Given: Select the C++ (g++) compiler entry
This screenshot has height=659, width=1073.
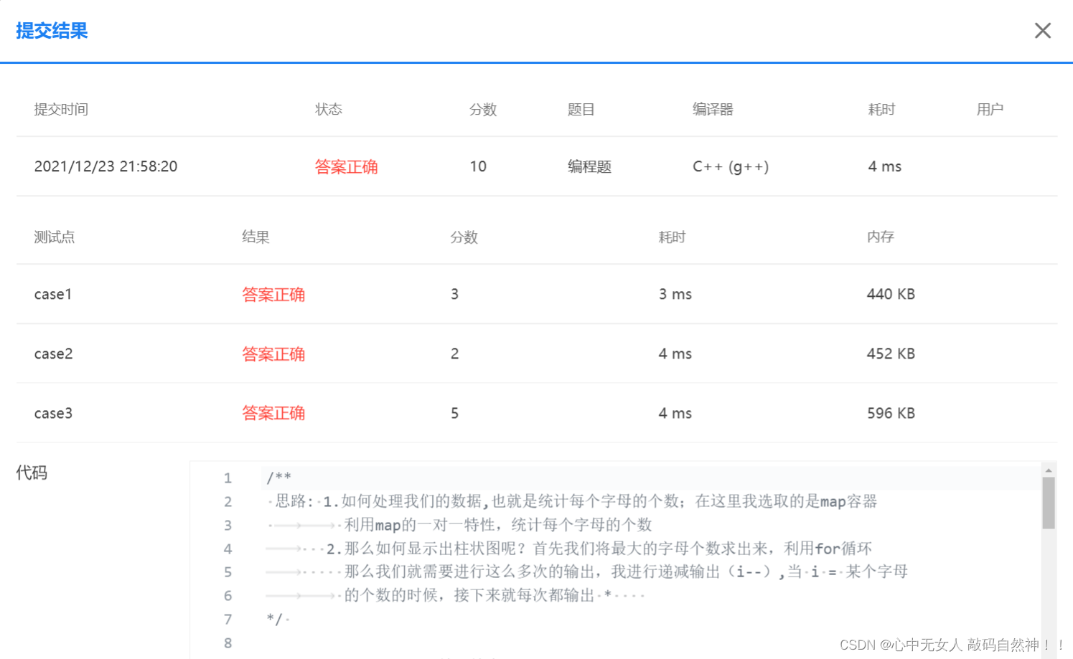Looking at the screenshot, I should [731, 166].
